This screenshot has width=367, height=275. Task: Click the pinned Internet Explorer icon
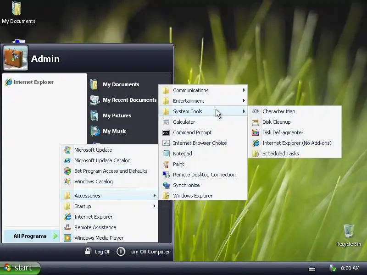[x=9, y=82]
